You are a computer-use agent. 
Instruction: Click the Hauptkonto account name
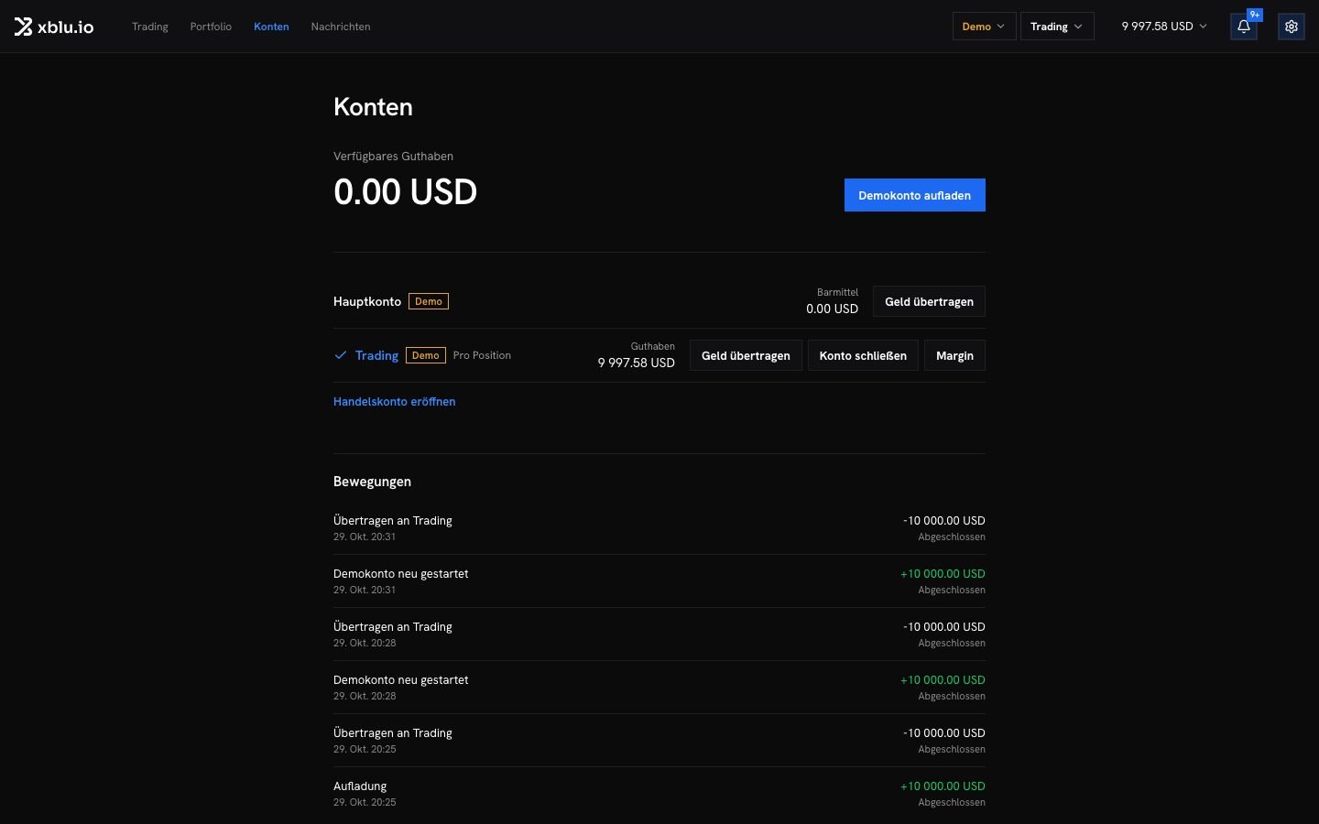[367, 301]
